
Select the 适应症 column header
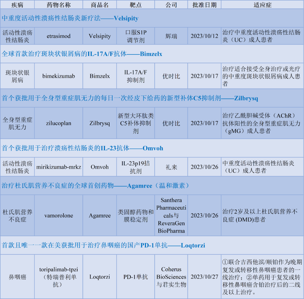pos(262,4)
